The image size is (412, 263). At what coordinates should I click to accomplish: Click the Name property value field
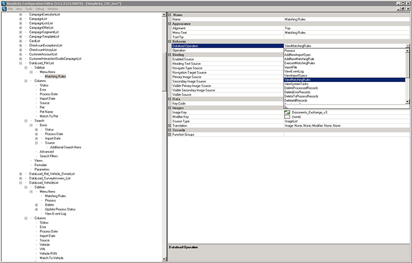click(x=347, y=19)
